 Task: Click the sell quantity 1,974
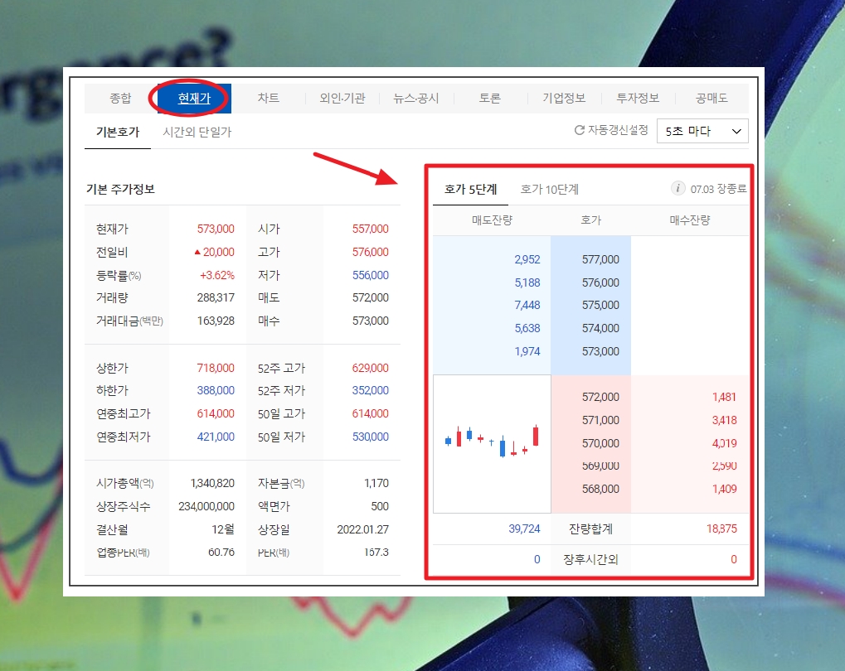click(527, 351)
